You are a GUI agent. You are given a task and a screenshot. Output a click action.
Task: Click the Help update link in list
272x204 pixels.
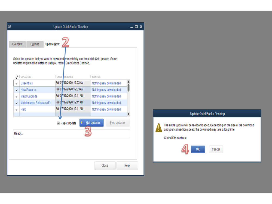tap(23, 109)
